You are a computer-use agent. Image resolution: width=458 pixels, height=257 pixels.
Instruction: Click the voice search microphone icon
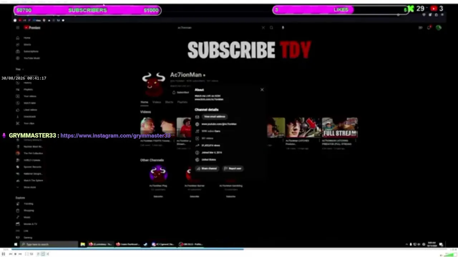(283, 27)
